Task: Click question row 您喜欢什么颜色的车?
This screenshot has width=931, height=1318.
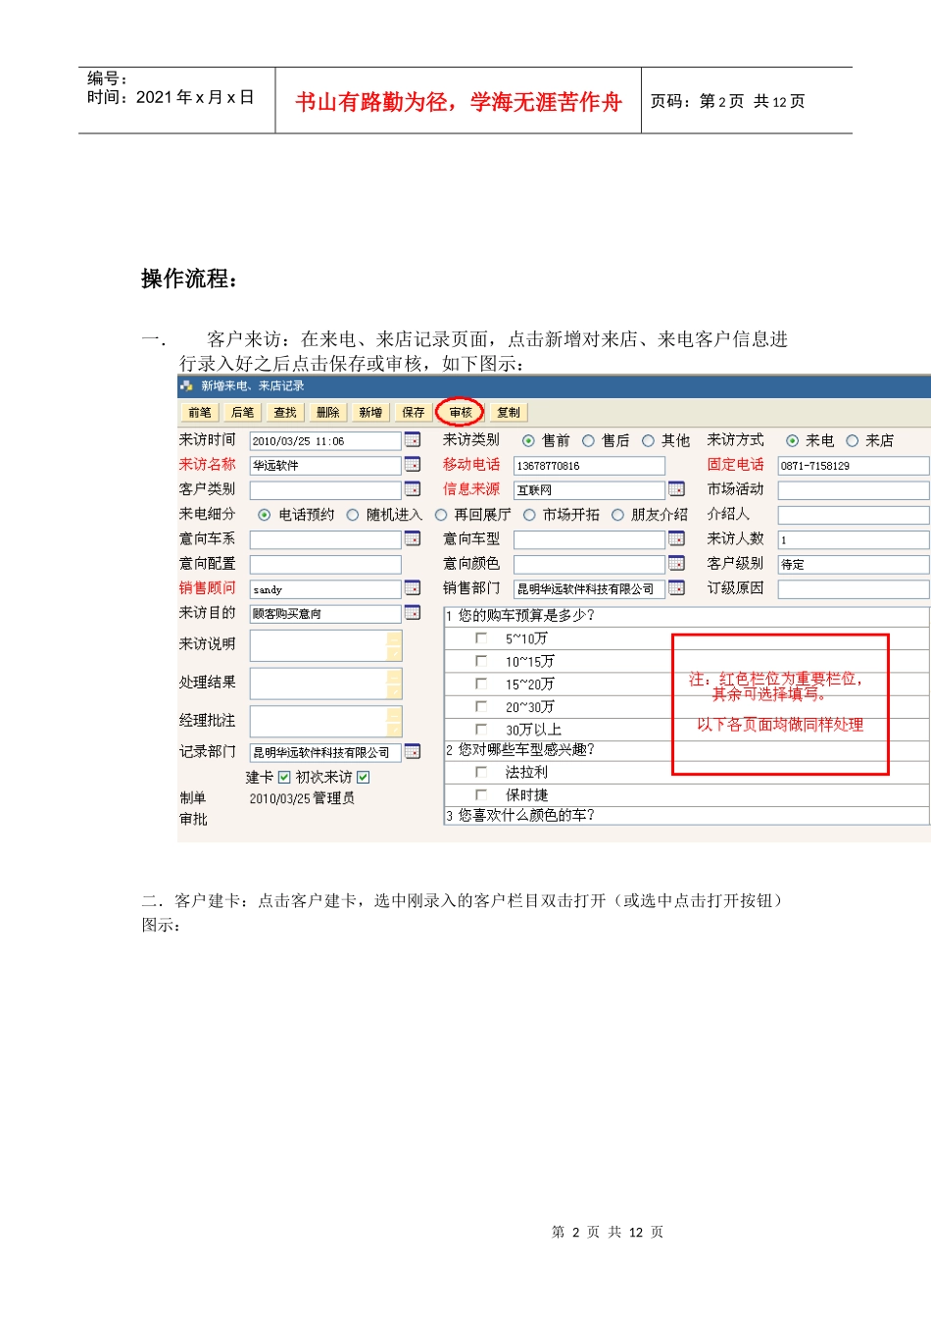Action: [686, 816]
